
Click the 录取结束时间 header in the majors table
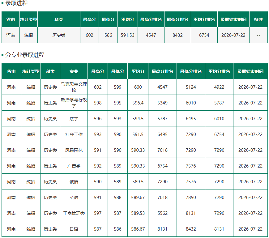click(x=250, y=71)
